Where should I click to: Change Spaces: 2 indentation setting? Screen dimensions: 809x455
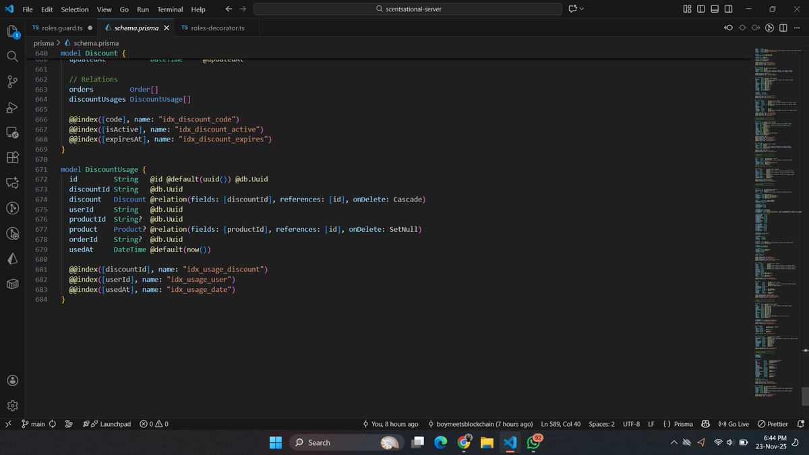click(602, 424)
